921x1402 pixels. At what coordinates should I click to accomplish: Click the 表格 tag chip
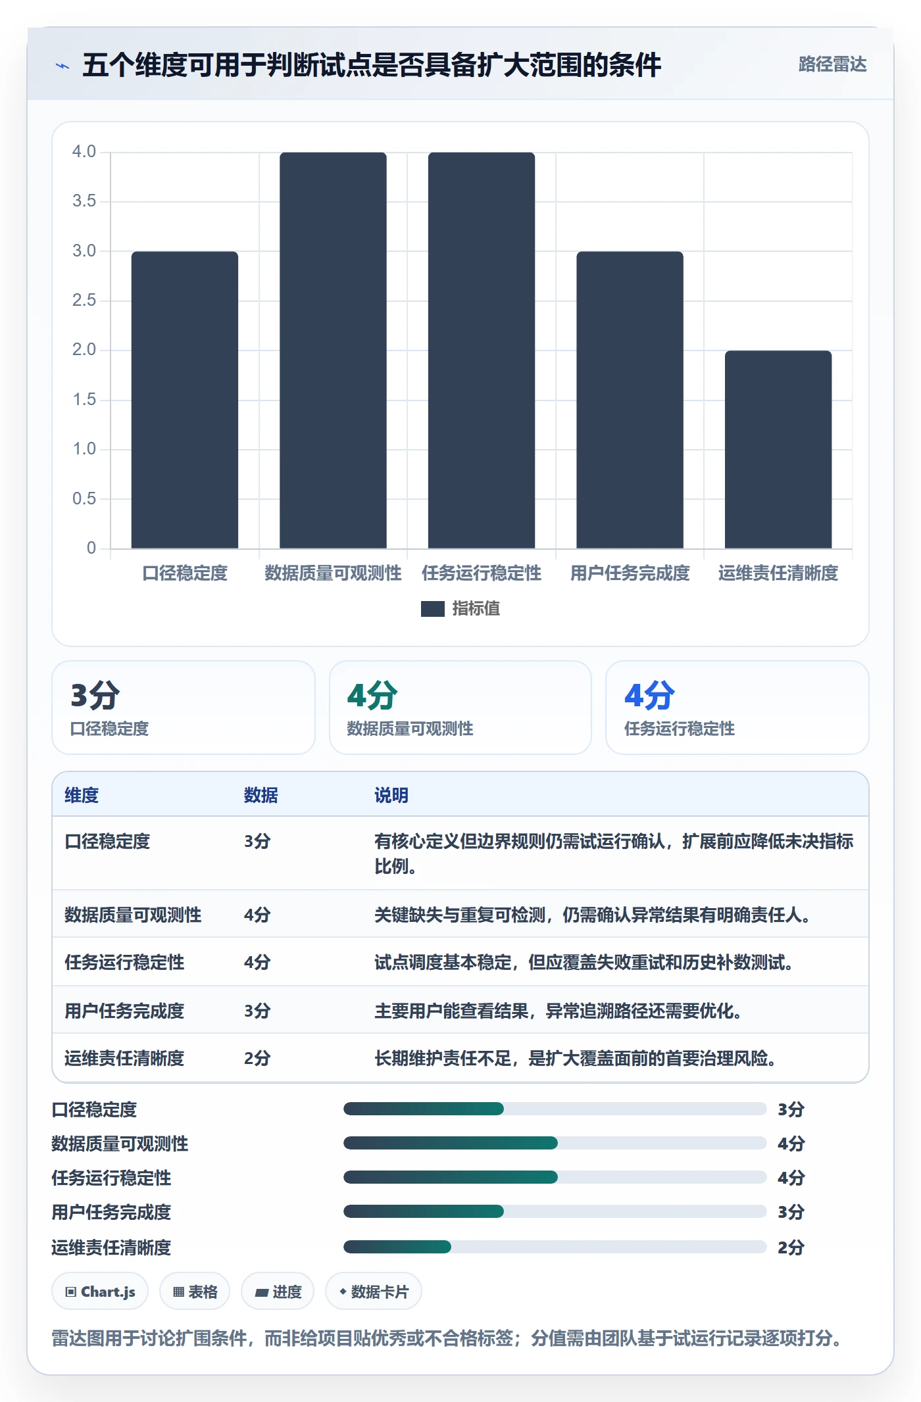[x=195, y=1292]
